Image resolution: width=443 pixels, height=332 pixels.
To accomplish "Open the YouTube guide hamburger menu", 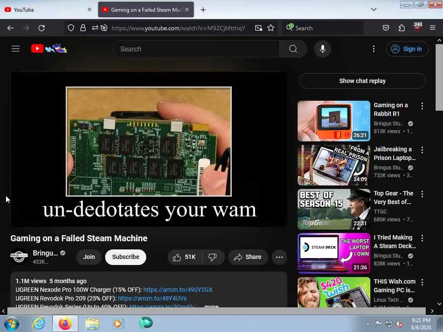I will point(16,49).
